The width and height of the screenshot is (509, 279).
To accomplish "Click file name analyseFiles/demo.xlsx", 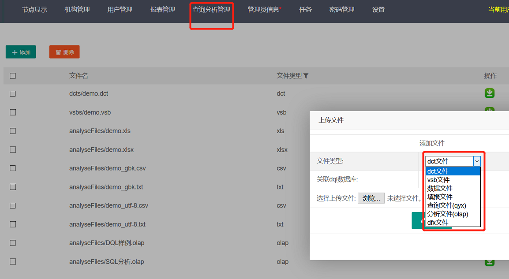I will tap(101, 149).
